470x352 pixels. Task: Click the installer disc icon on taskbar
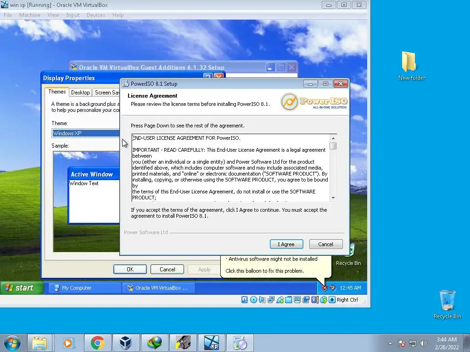click(240, 343)
